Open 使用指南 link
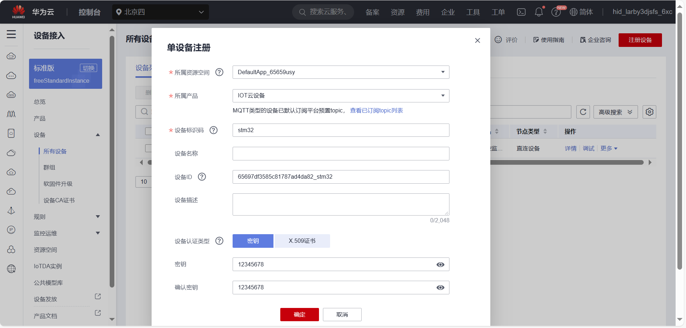Image resolution: width=686 pixels, height=328 pixels. coord(549,40)
